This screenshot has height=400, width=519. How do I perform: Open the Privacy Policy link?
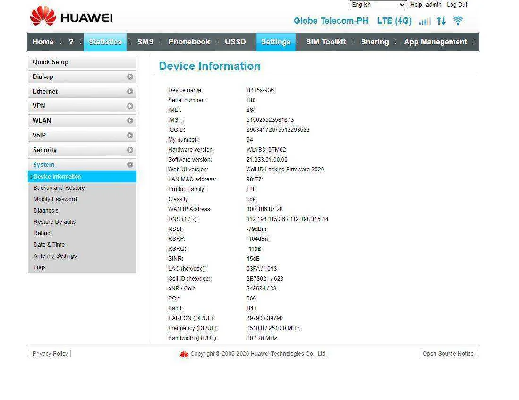(50, 354)
